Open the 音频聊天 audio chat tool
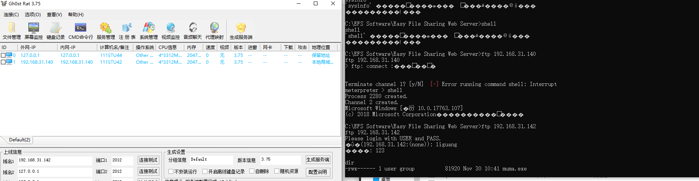This screenshot has height=181, width=699. [x=193, y=31]
